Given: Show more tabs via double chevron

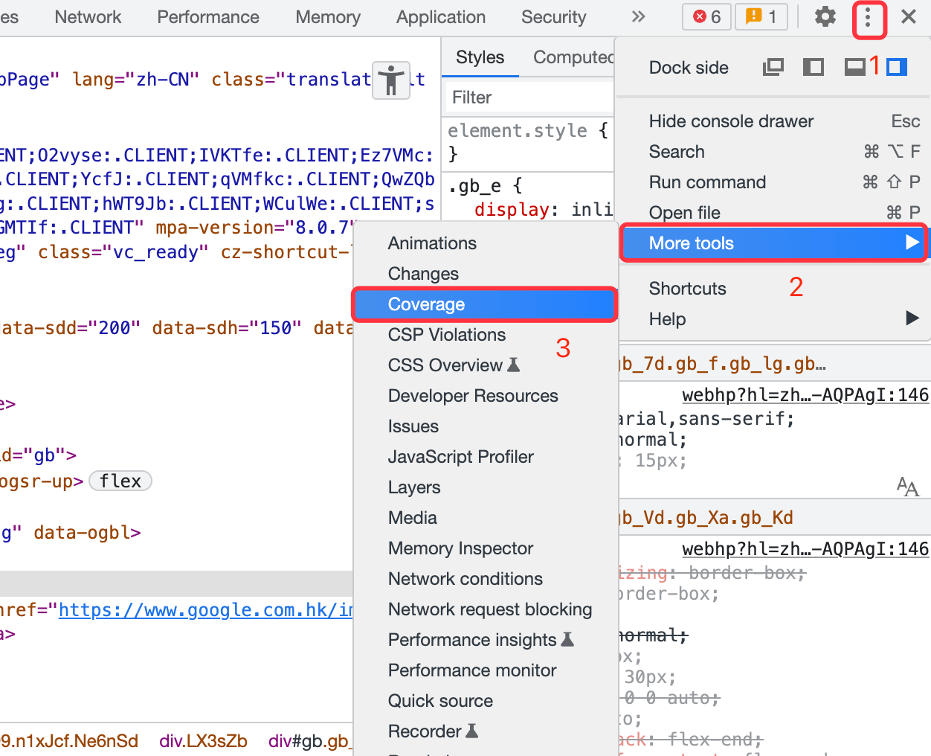Looking at the screenshot, I should point(638,16).
